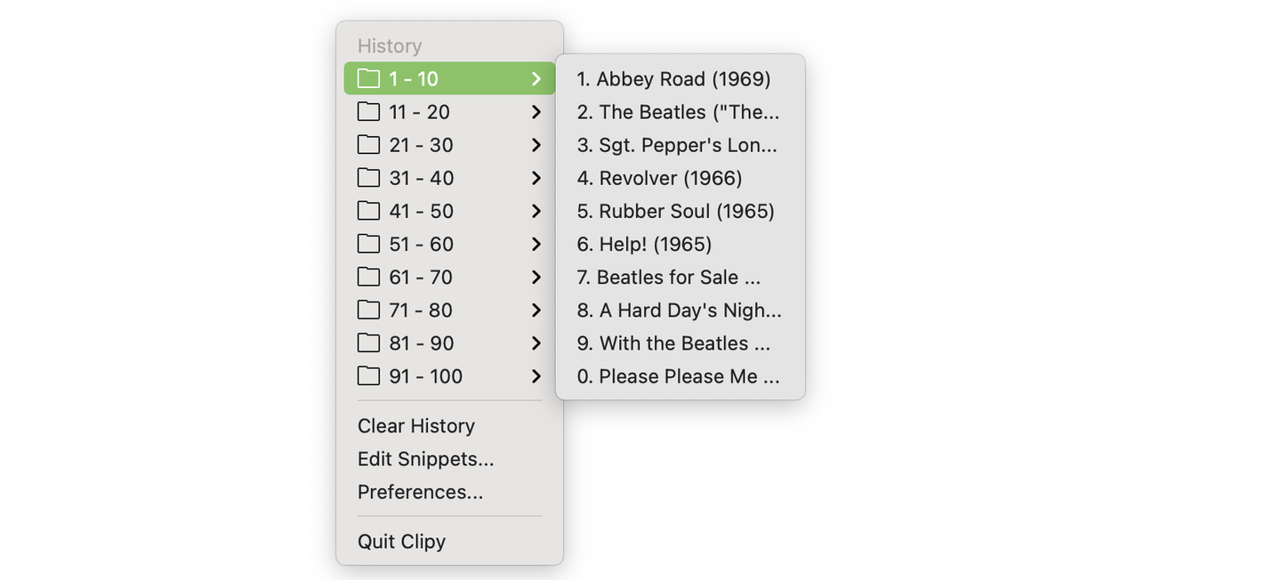Paste the Abbey Road (1969) entry
The image size is (1281, 580).
pyautogui.click(x=673, y=79)
